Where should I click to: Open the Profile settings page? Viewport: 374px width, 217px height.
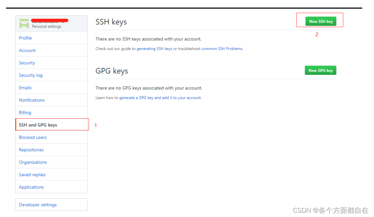click(x=25, y=38)
